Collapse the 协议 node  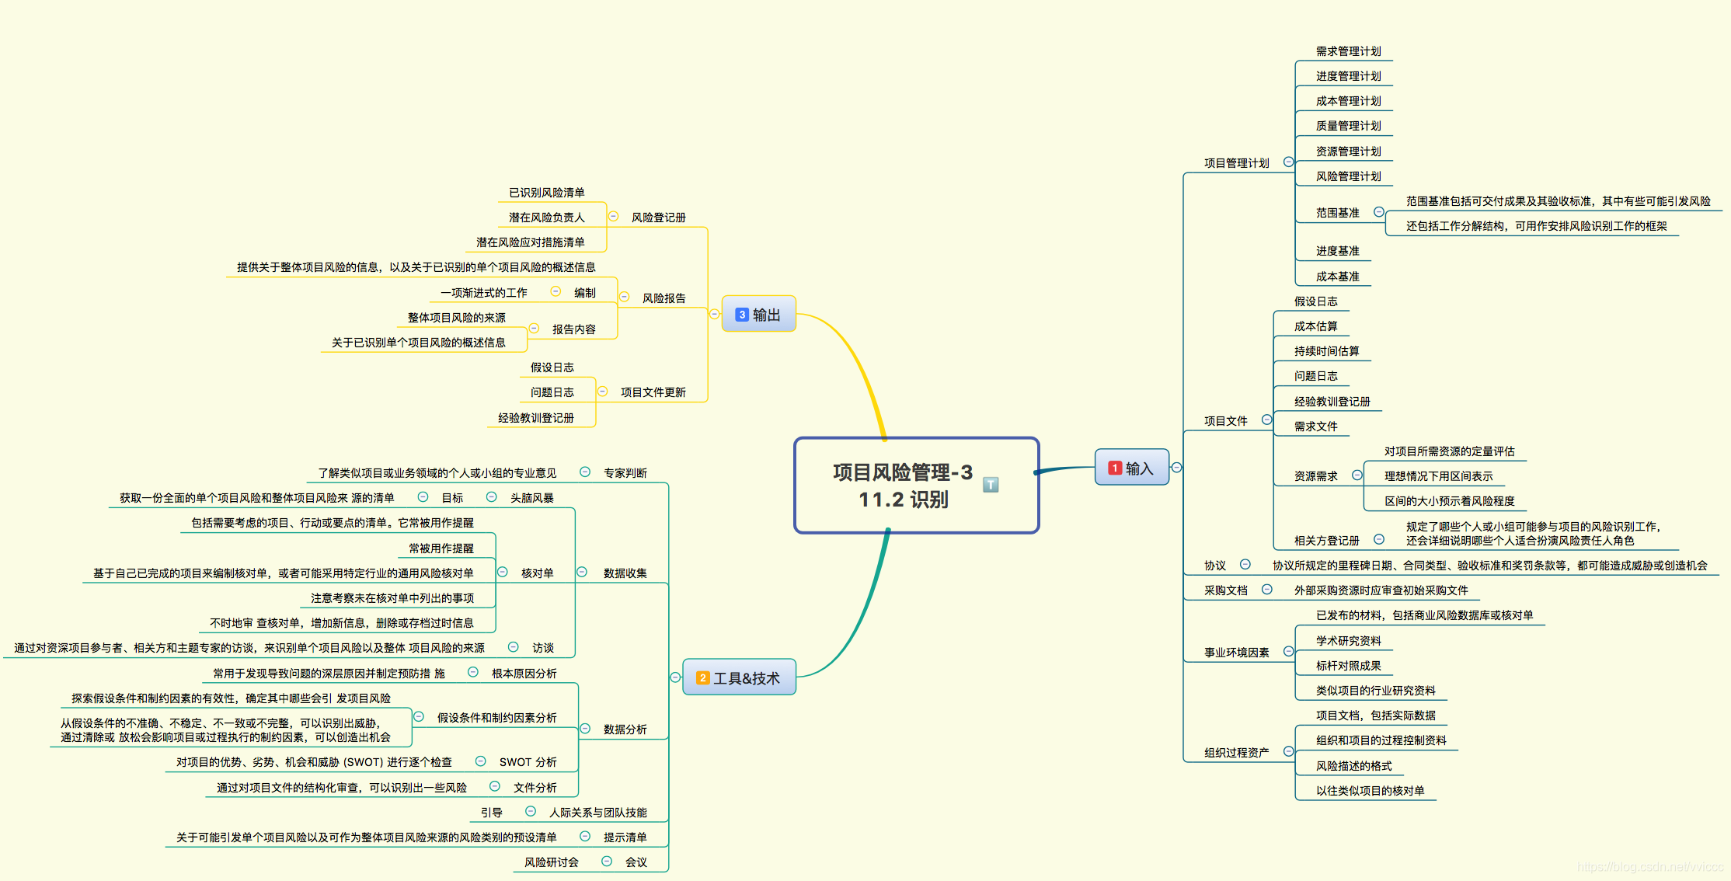pyautogui.click(x=1245, y=565)
